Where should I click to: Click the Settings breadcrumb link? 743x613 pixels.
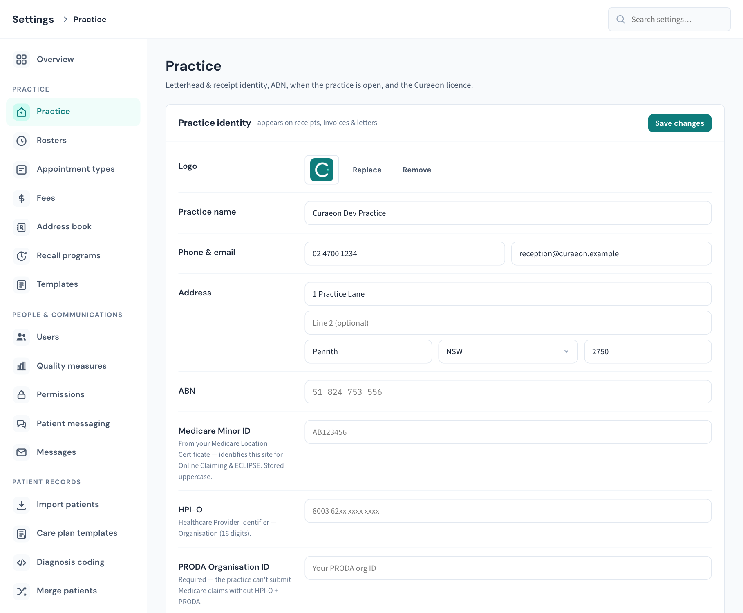coord(33,19)
